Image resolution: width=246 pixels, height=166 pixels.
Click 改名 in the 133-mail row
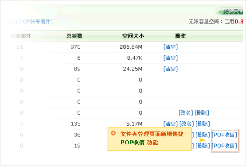pos(187,124)
